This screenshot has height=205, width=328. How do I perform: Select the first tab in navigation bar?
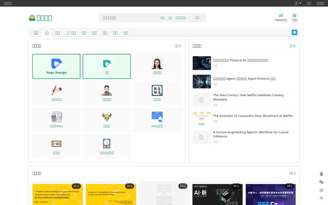36,33
